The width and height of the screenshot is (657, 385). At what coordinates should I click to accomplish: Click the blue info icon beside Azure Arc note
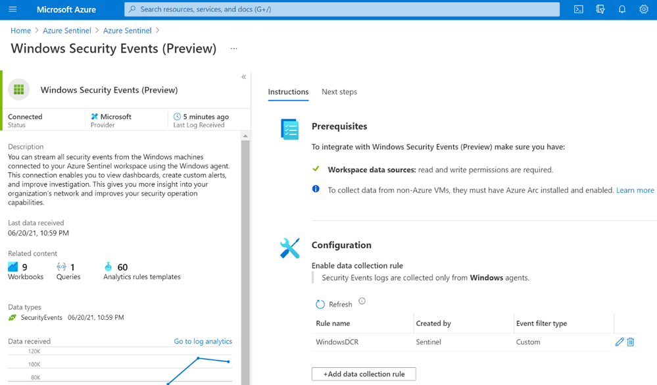pos(316,189)
